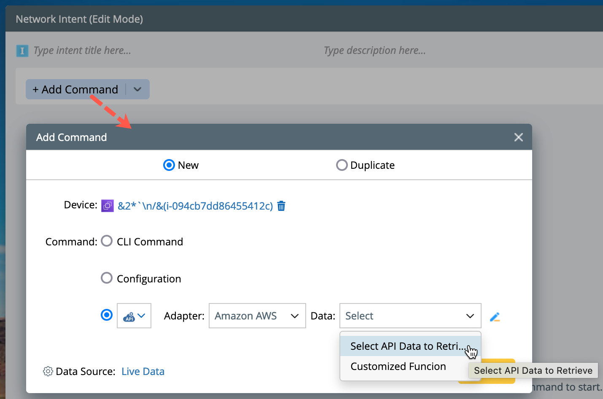Viewport: 603px width, 399px height.
Task: Click the Data Source gear icon
Action: tap(48, 371)
